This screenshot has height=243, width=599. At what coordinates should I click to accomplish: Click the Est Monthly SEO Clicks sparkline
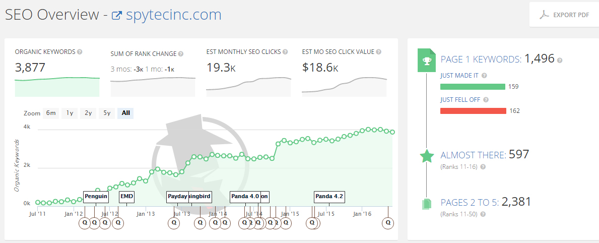click(249, 87)
